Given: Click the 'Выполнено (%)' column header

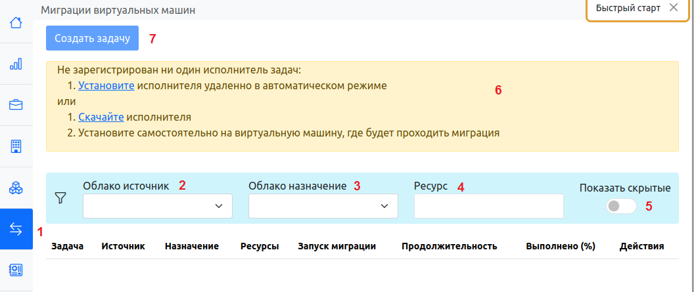Looking at the screenshot, I should click(560, 246).
